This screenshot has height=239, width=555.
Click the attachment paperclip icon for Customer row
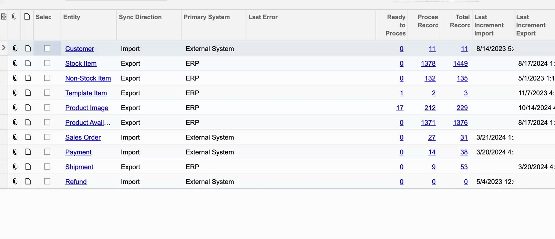[x=15, y=48]
